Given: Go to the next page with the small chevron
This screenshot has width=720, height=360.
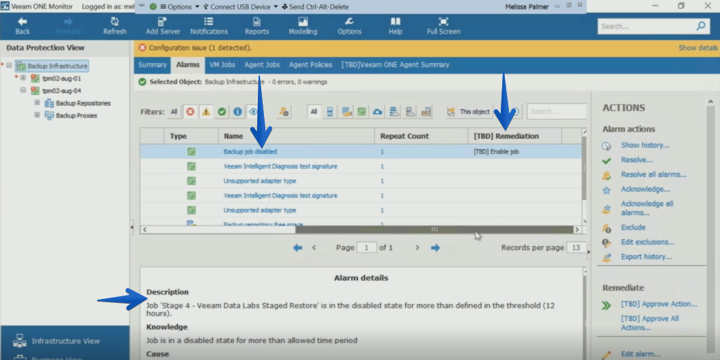Looking at the screenshot, I should tap(417, 247).
